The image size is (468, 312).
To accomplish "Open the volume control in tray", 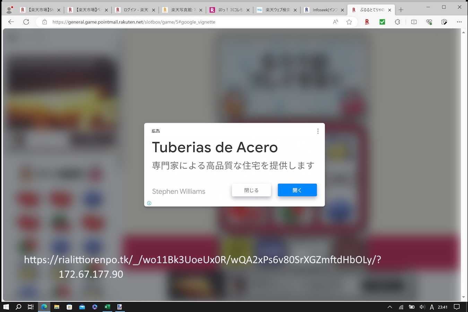I will coord(422,307).
